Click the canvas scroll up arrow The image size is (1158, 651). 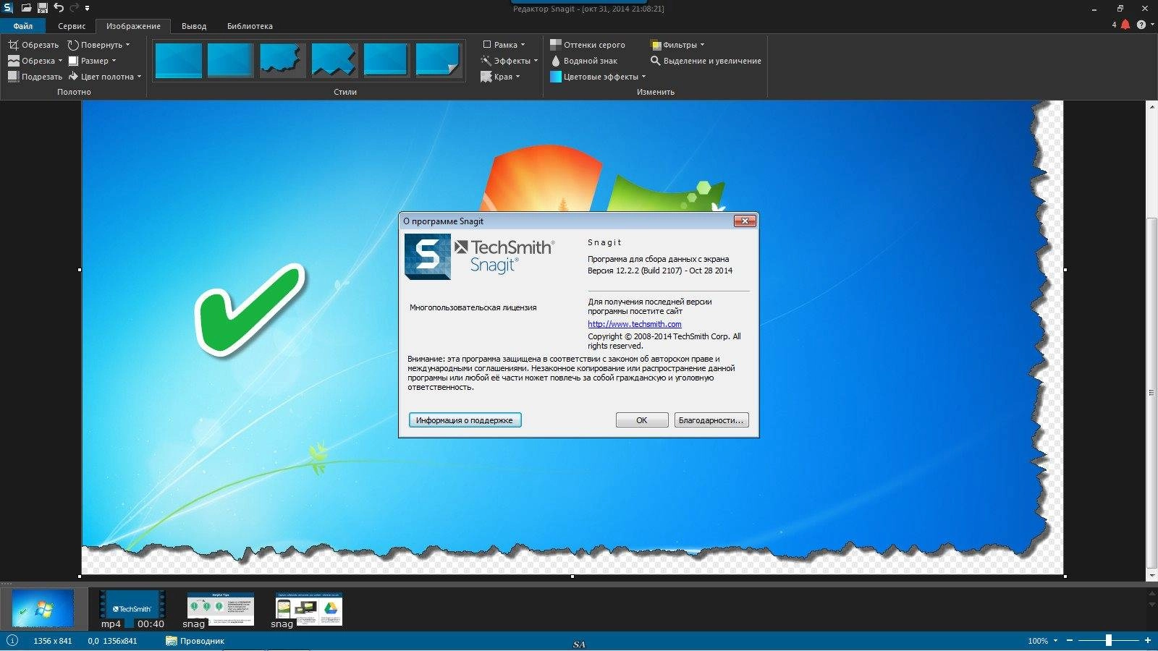tap(1151, 106)
